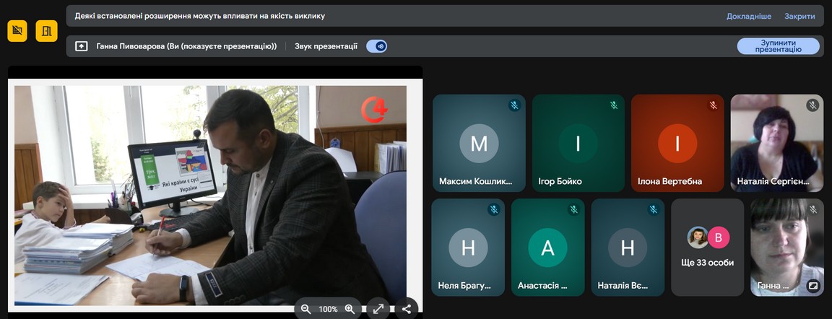832x319 pixels.
Task: Click the yellow blocked-camera extension icon
Action: click(x=17, y=31)
